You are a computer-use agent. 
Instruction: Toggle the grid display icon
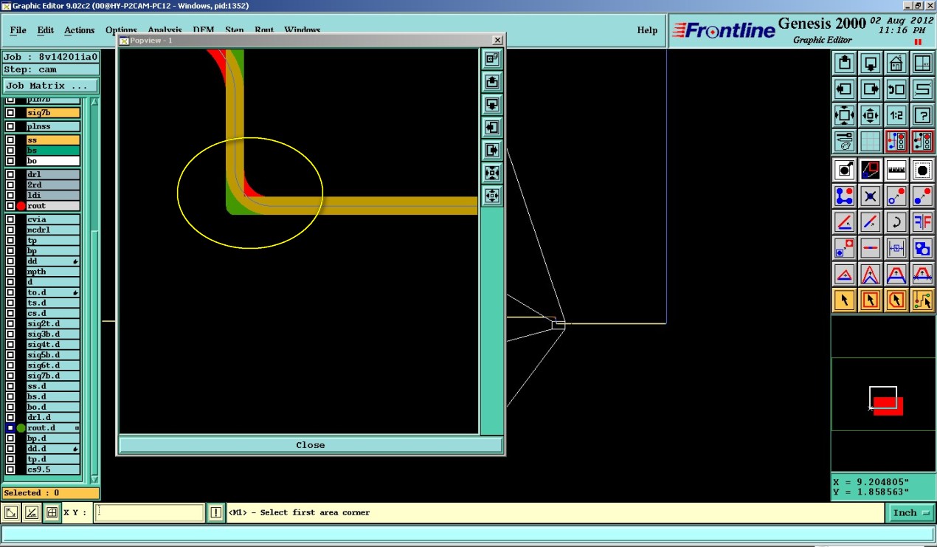[871, 141]
